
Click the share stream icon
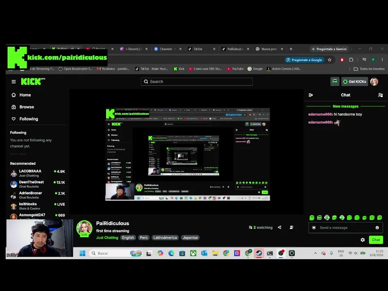pos(279,228)
